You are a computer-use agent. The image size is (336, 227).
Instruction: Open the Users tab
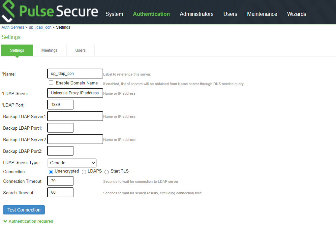tap(80, 50)
